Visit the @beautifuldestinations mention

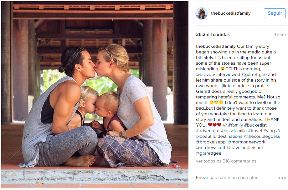(x=219, y=137)
